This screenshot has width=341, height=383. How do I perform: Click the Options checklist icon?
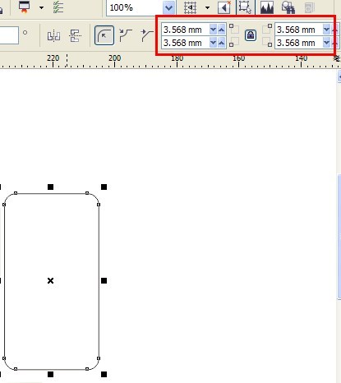(58, 7)
